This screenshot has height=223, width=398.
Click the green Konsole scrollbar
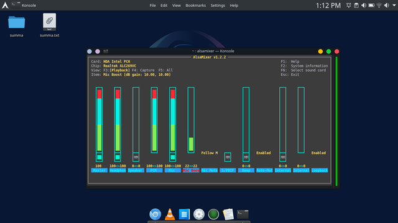pos(336,121)
